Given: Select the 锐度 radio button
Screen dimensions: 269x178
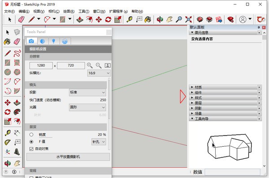Looking at the screenshot, I should click(x=31, y=135).
